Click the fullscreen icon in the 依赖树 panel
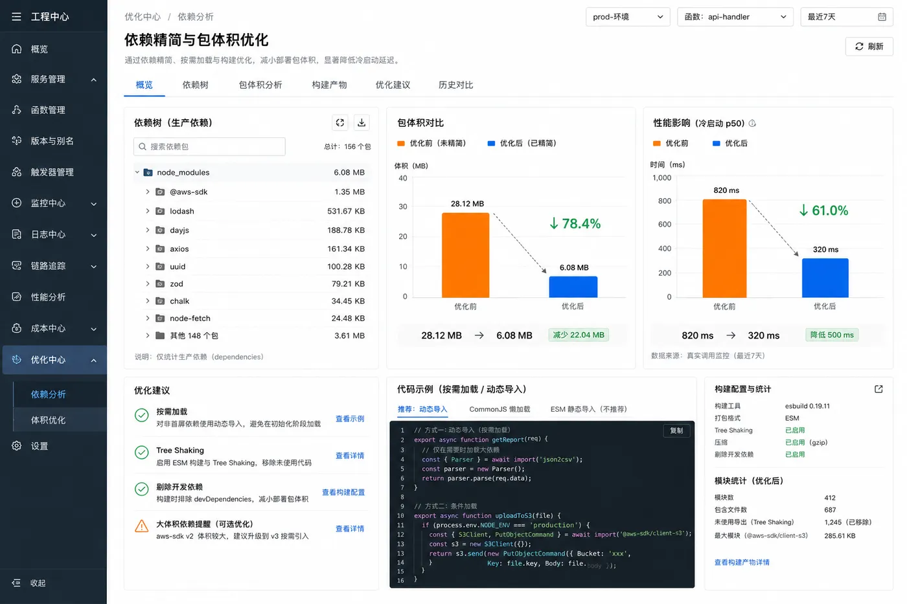907x604 pixels. tap(340, 122)
